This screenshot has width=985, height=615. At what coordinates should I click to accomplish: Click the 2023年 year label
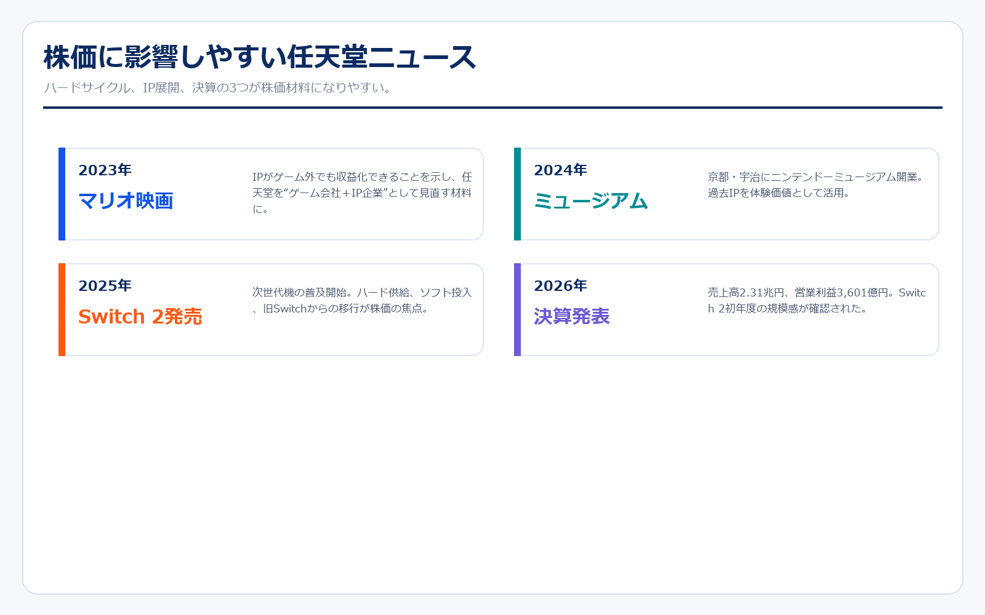(x=105, y=170)
